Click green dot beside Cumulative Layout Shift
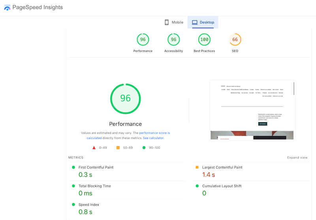This screenshot has height=220, width=316. (x=197, y=186)
